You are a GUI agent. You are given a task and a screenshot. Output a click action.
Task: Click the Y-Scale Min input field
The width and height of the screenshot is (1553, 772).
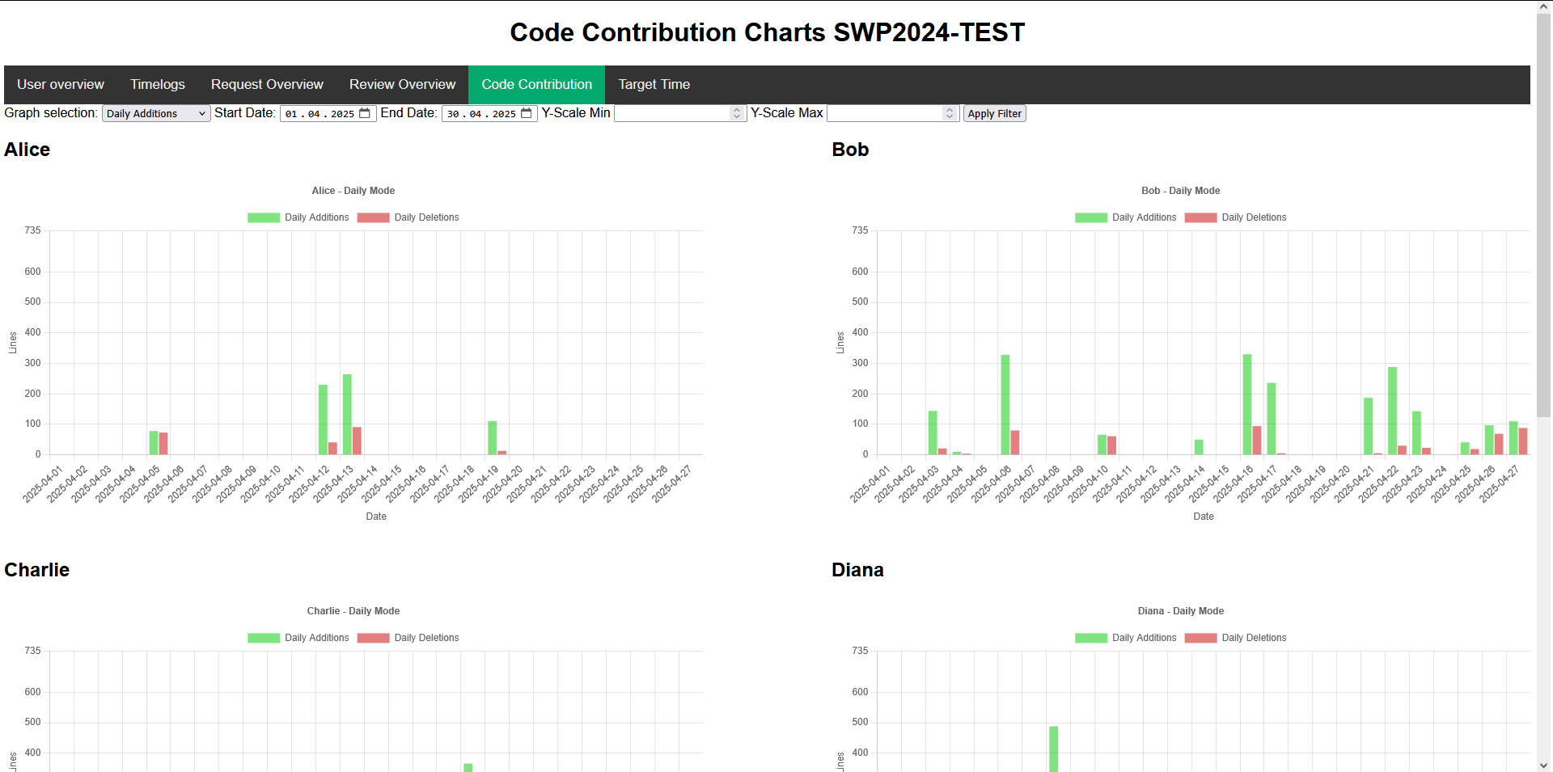[x=671, y=113]
